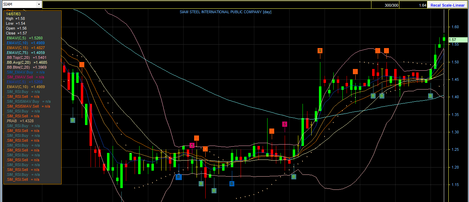This screenshot has height=202, width=469.
Task: Select the blue B buy marker near 1.15
Action: tap(232, 184)
